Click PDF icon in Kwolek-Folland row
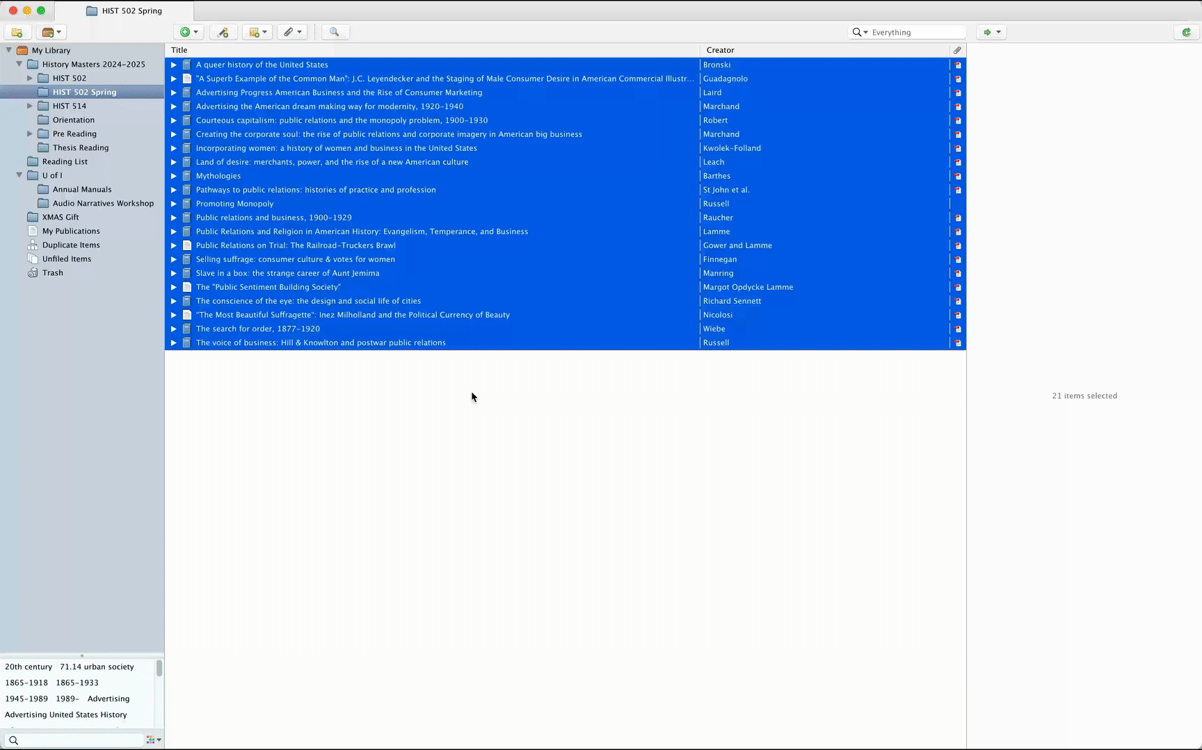This screenshot has height=750, width=1202. click(958, 148)
